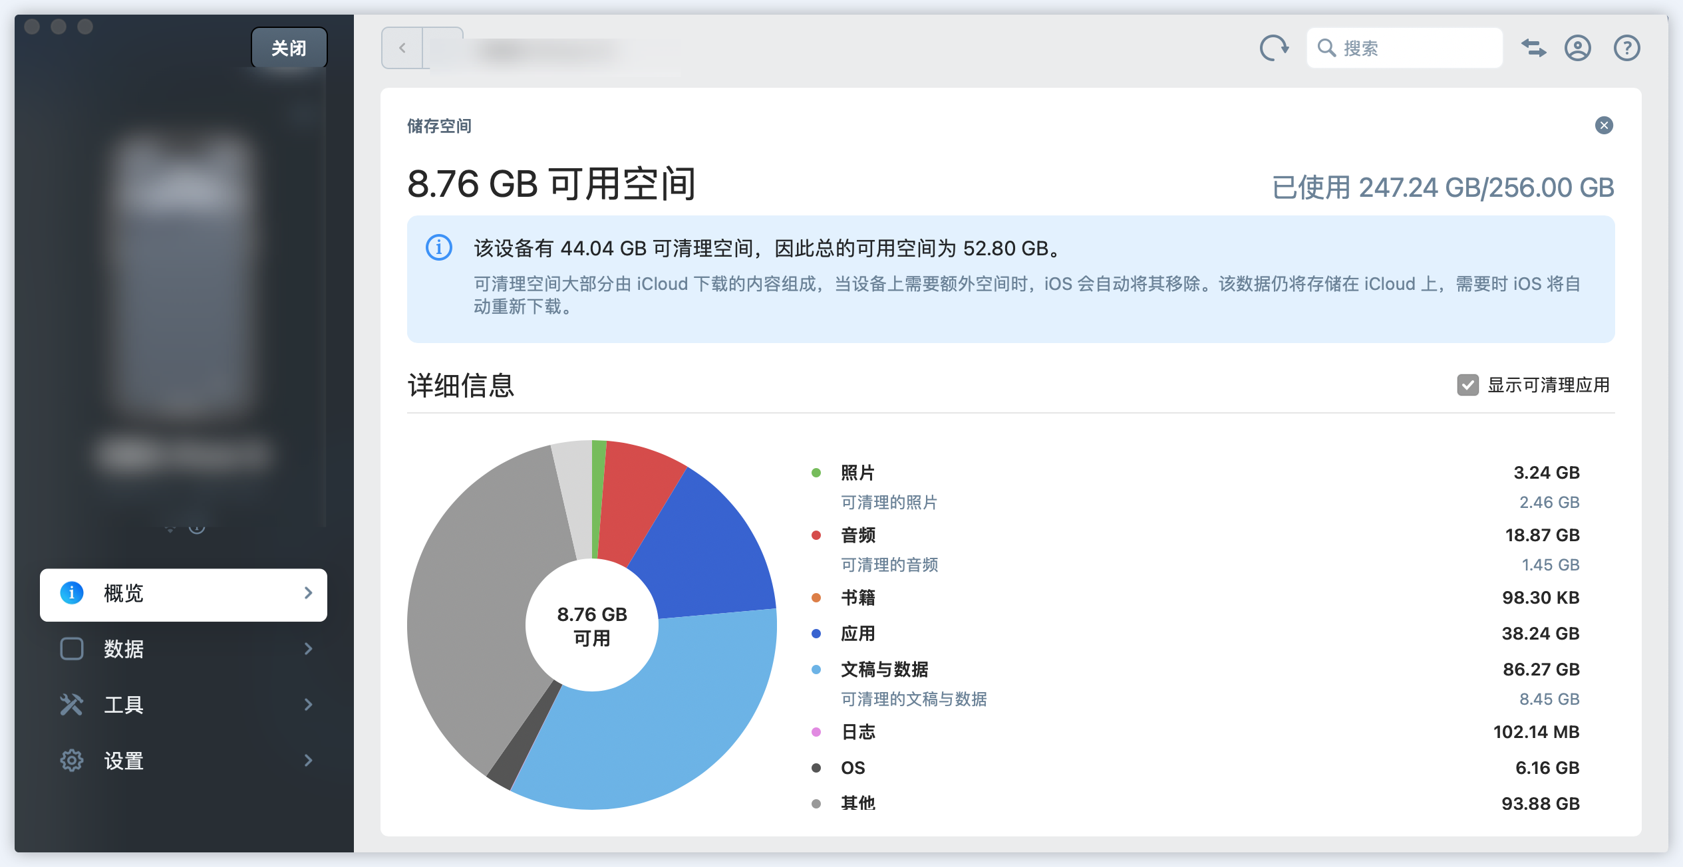Expand the 工具 chevron arrow

(x=308, y=704)
